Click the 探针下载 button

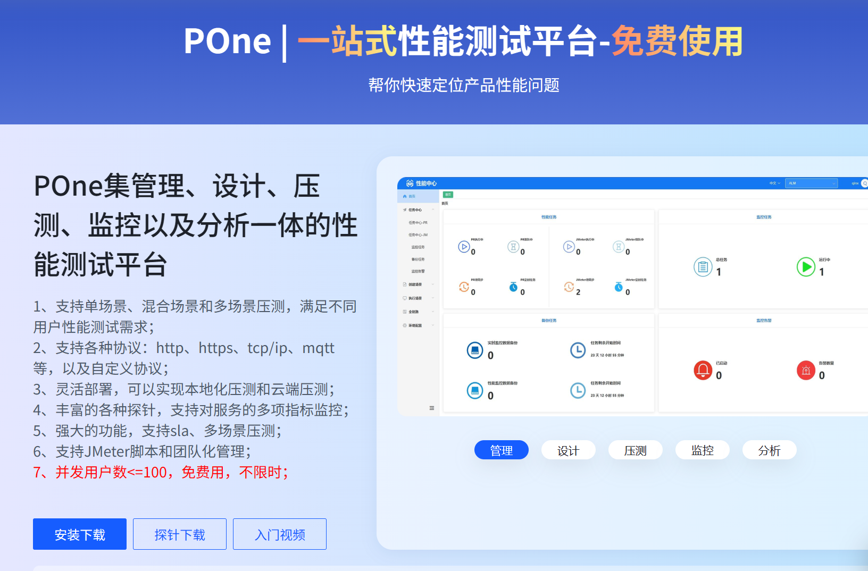click(180, 534)
